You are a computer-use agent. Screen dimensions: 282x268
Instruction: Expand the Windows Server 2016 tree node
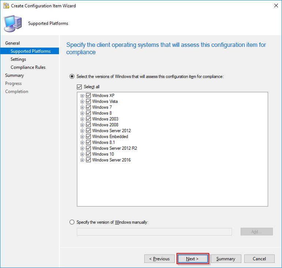(82, 160)
